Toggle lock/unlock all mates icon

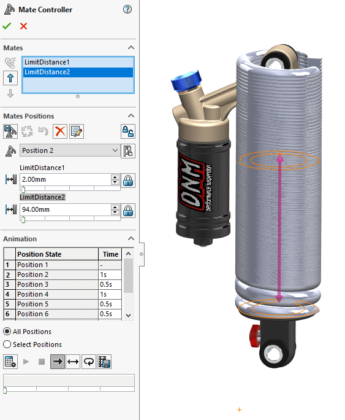[x=128, y=131]
